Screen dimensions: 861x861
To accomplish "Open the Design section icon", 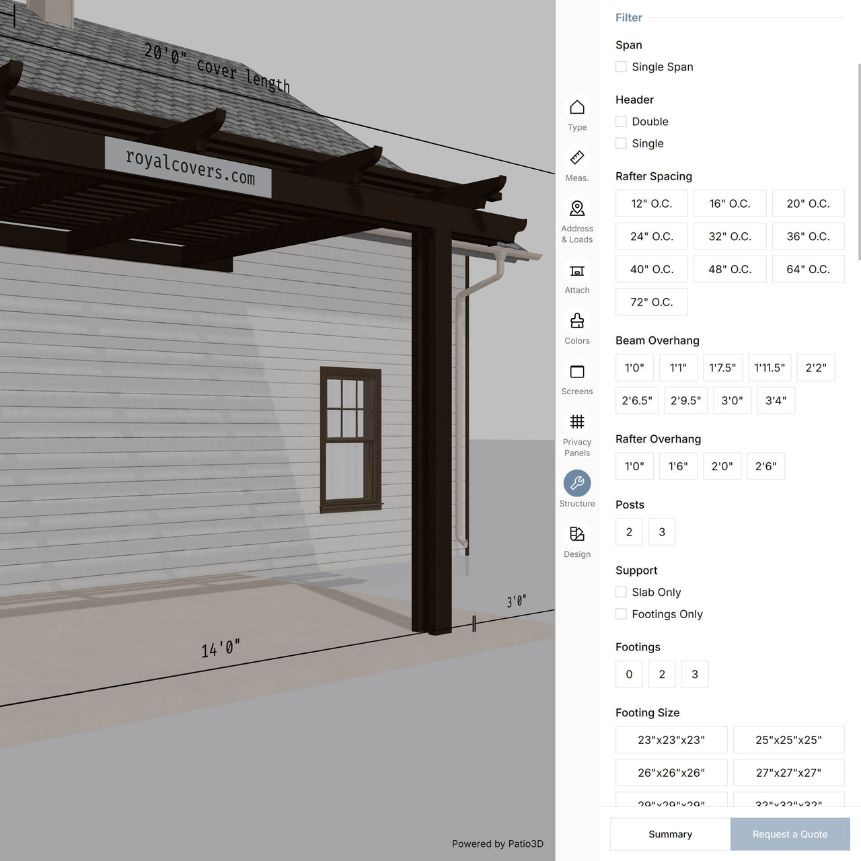I will point(577,534).
